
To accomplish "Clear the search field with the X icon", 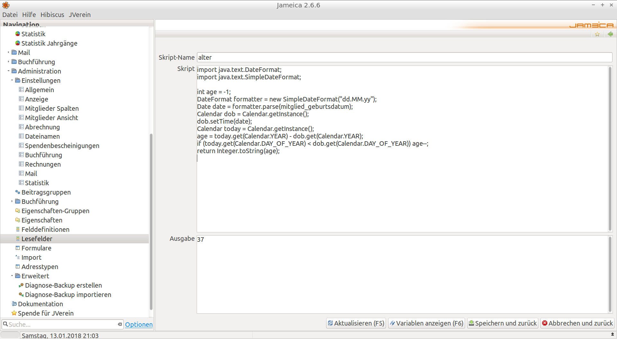I will (120, 325).
